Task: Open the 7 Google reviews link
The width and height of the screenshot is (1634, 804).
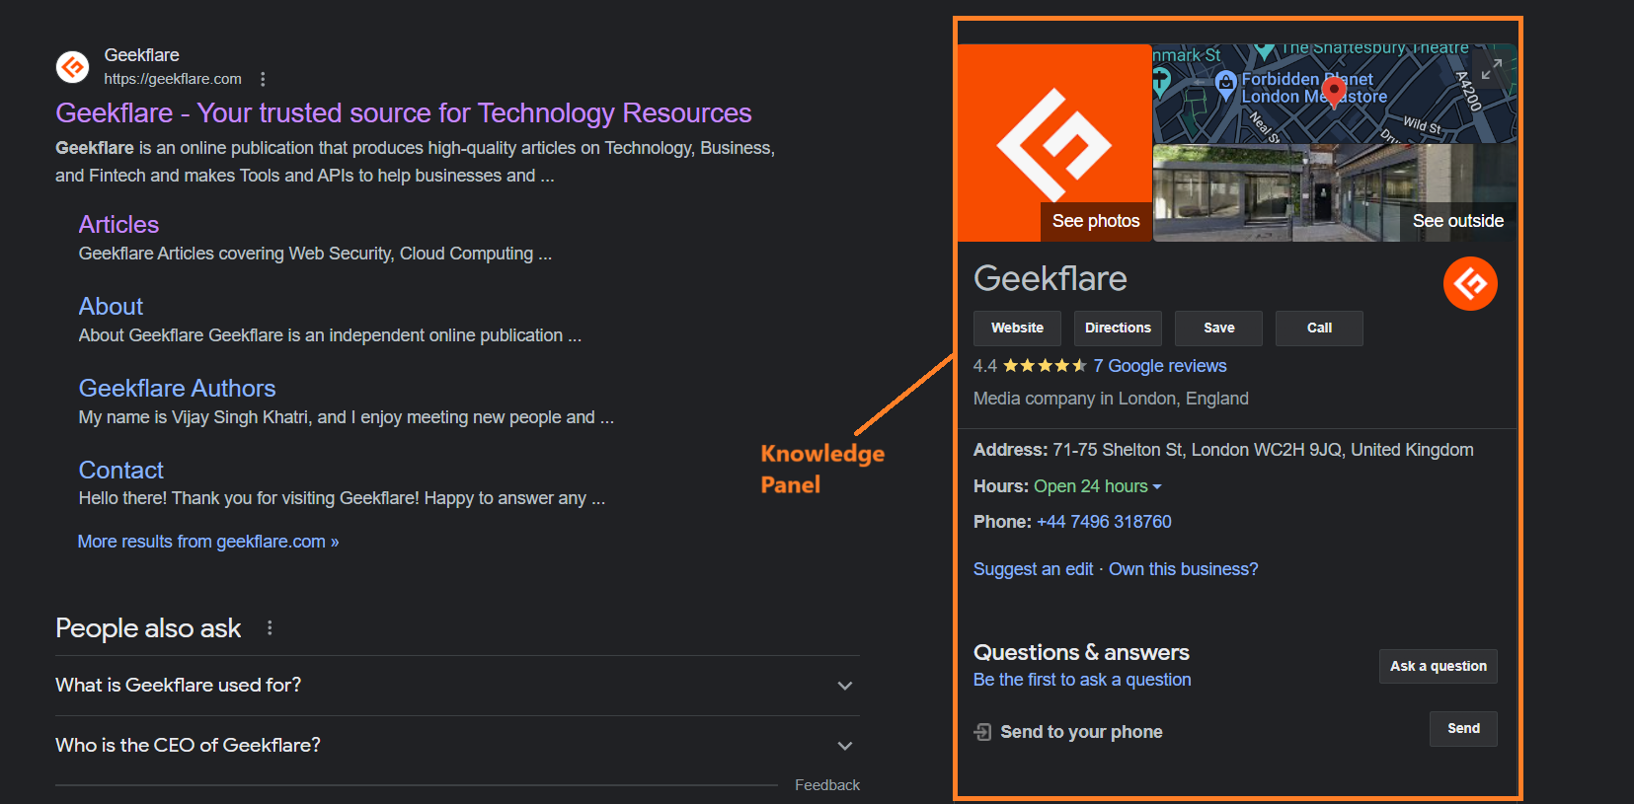Action: click(1160, 366)
